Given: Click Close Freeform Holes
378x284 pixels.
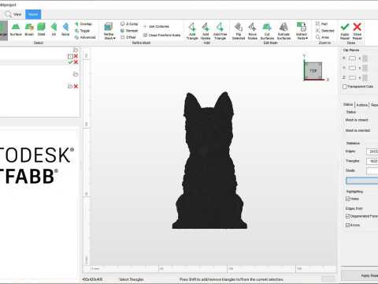Looking at the screenshot, I should tap(161, 35).
